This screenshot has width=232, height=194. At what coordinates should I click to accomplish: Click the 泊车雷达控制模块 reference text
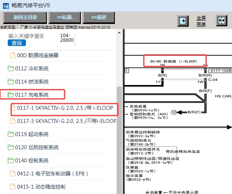143,134
